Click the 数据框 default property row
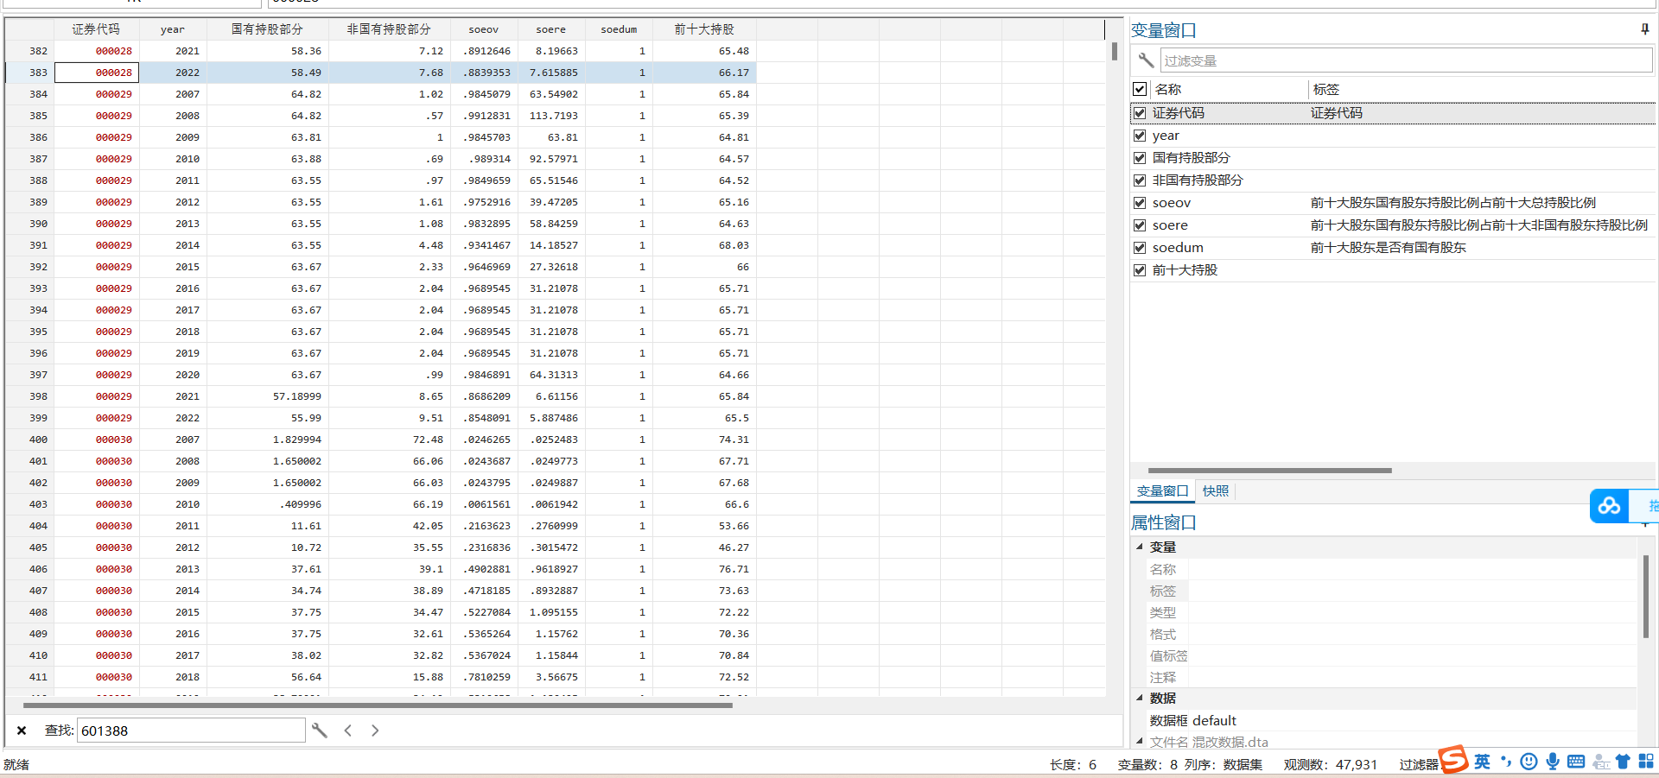The height and width of the screenshot is (778, 1659). pos(1391,720)
